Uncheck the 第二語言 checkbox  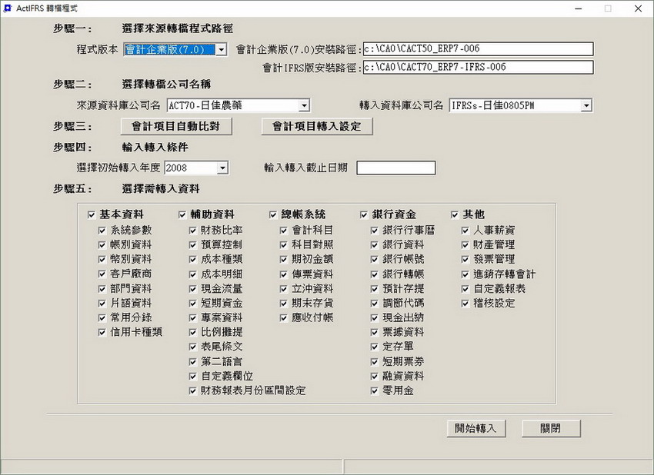[x=192, y=362]
